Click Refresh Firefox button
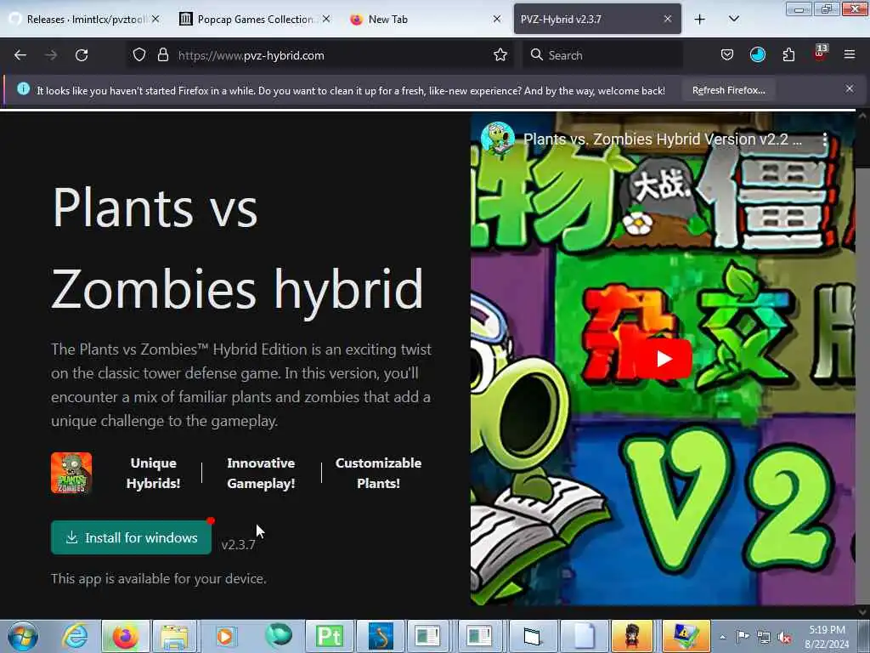The height and width of the screenshot is (653, 870). point(728,90)
